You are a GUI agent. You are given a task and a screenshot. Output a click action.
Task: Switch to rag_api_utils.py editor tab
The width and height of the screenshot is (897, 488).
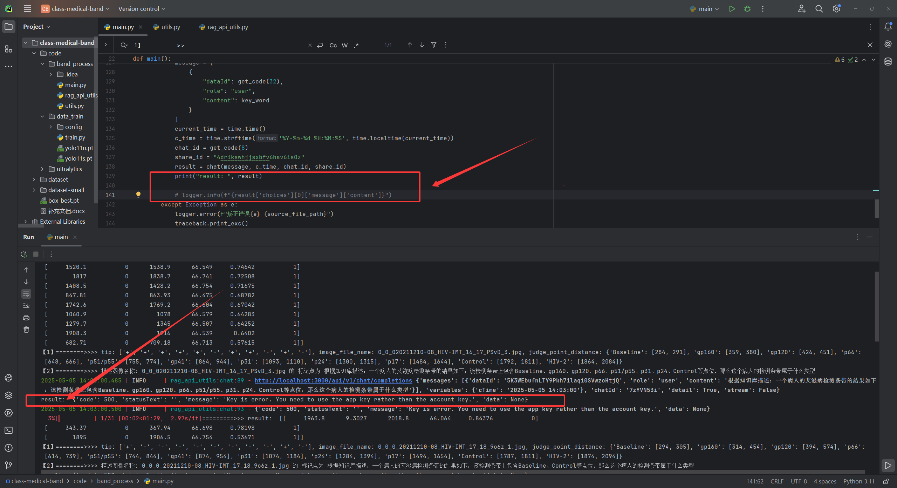pyautogui.click(x=227, y=27)
